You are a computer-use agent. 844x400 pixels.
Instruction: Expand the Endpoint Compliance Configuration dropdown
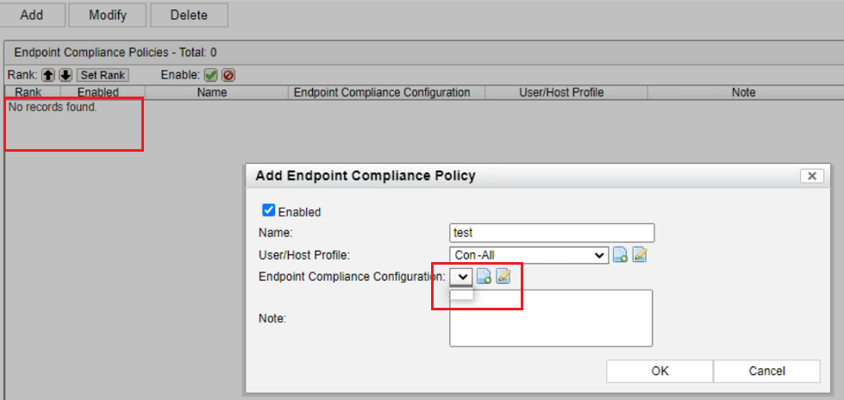462,277
